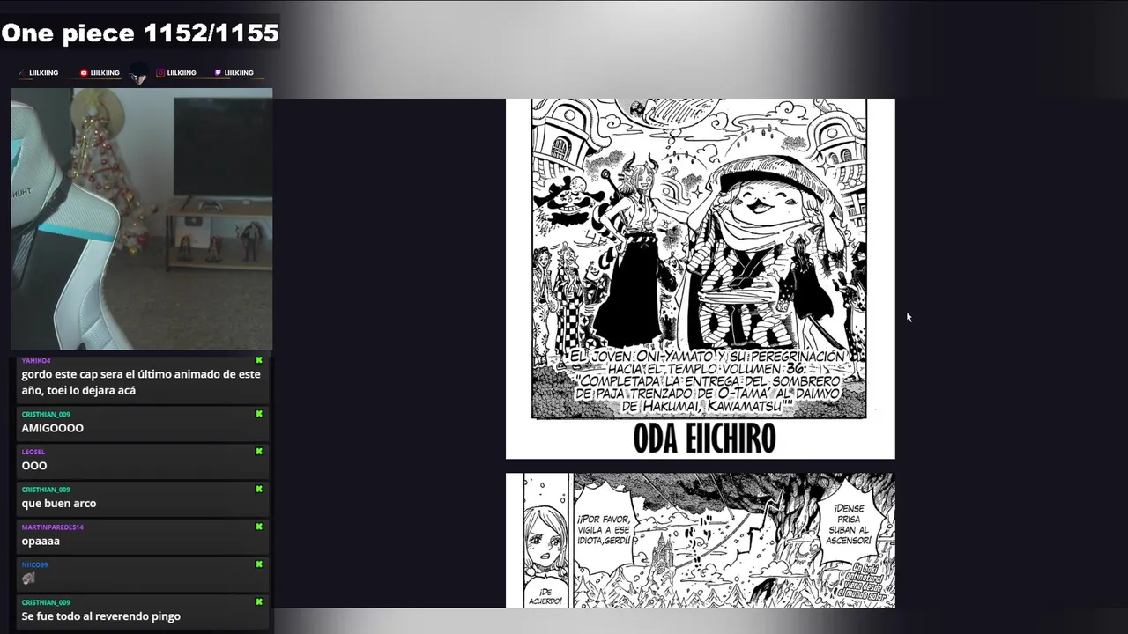Click the manga cover page with Yamato
The width and height of the screenshot is (1128, 634).
(x=701, y=278)
